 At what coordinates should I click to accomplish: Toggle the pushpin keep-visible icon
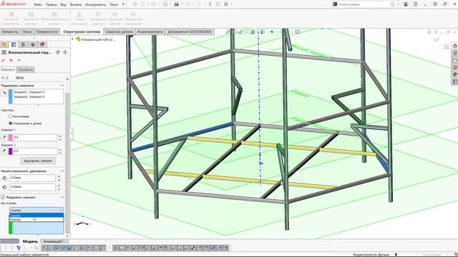pyautogui.click(x=19, y=60)
